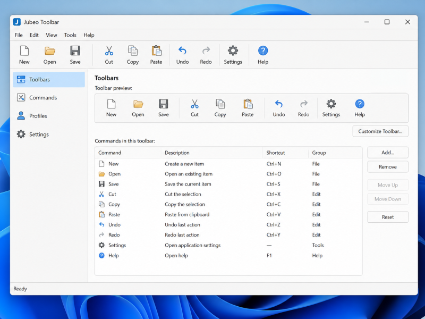Image resolution: width=425 pixels, height=319 pixels.
Task: Click the Help question mark in the main toolbar
Action: [x=263, y=51]
